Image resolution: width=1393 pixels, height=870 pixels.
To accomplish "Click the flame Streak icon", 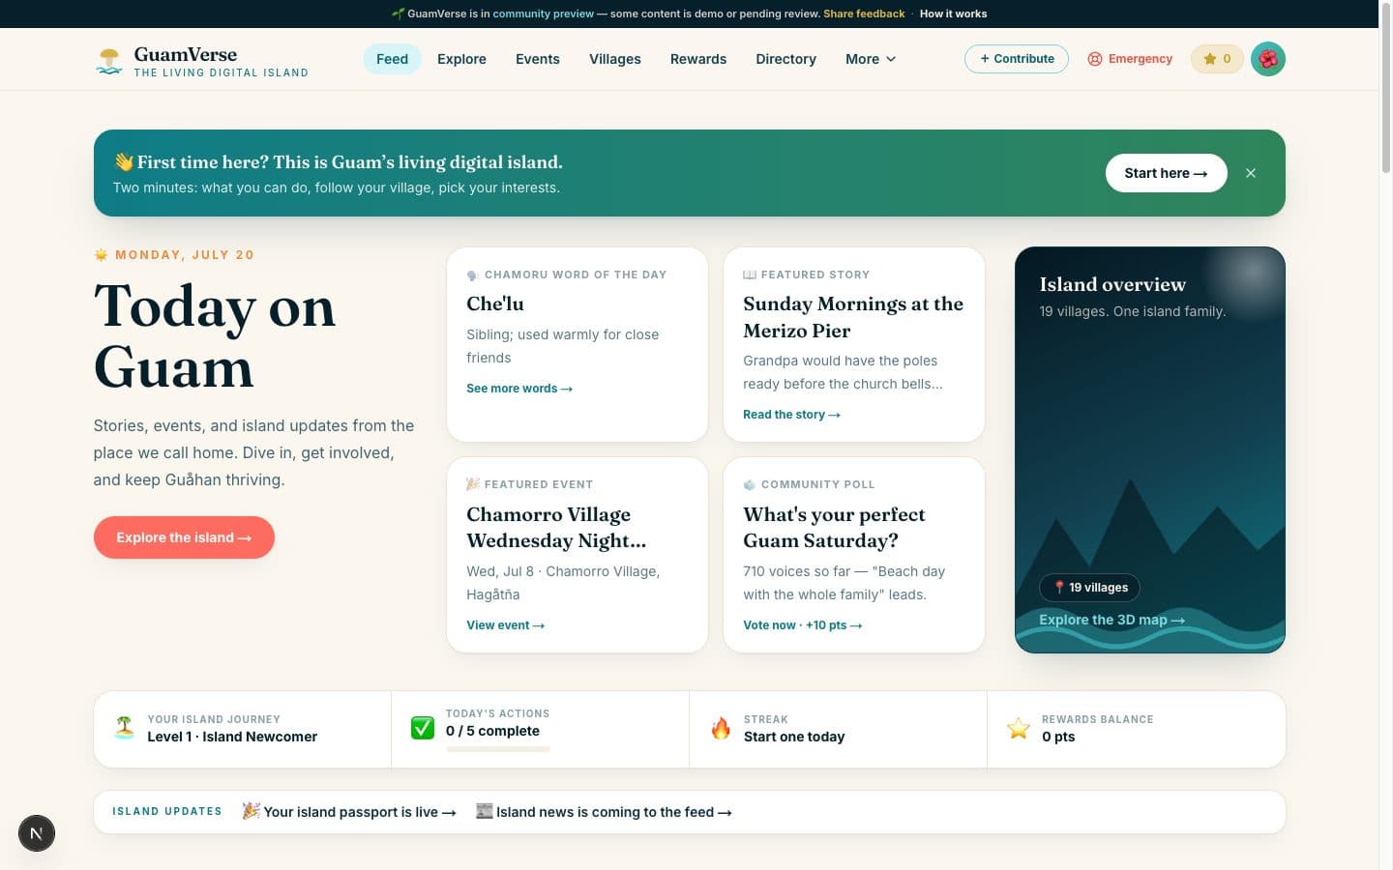I will coord(721,728).
